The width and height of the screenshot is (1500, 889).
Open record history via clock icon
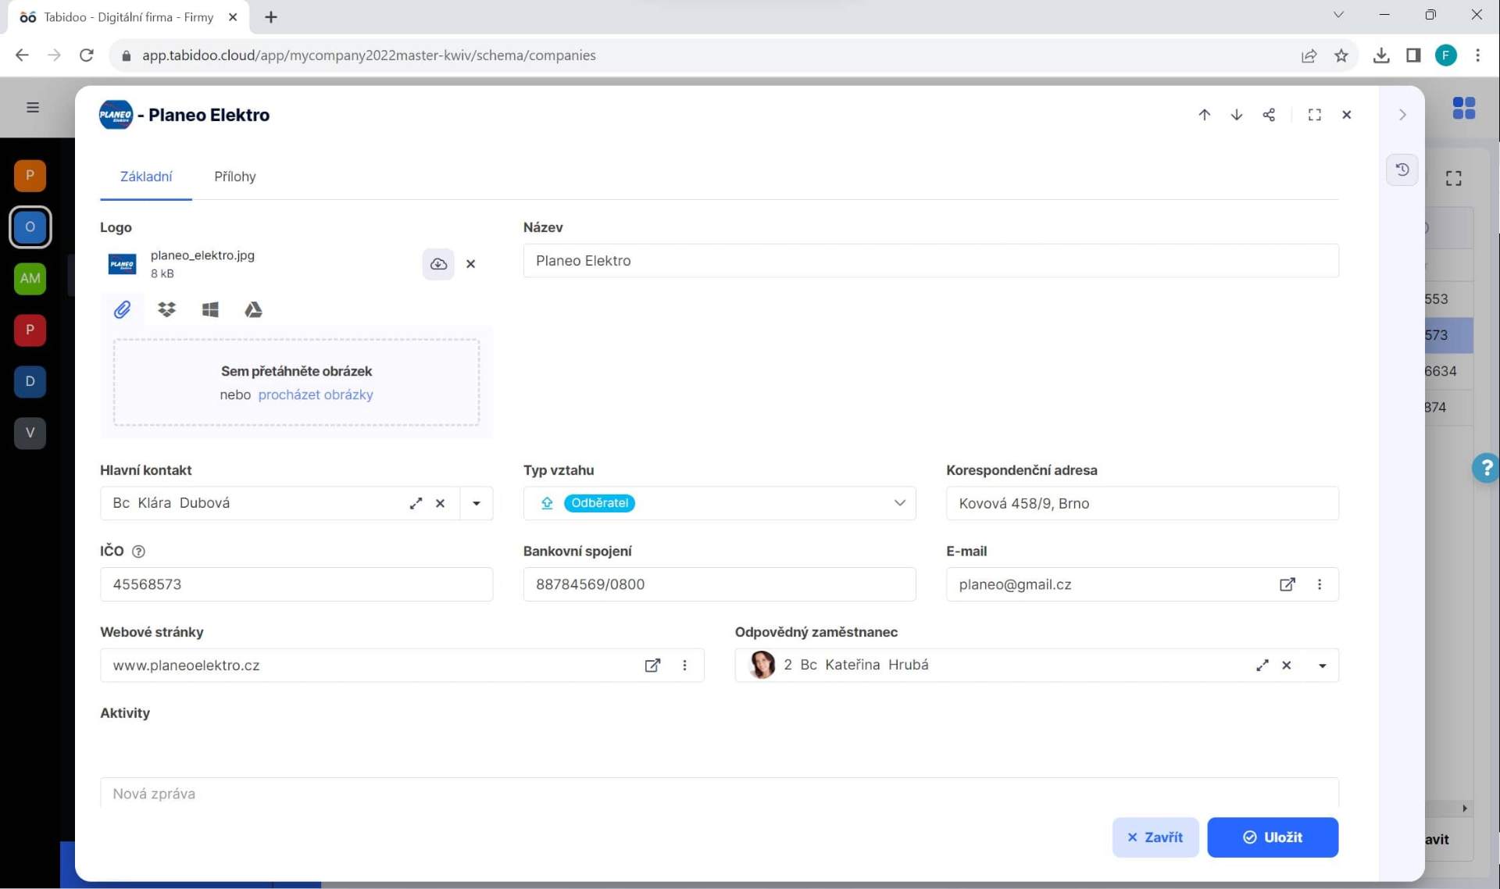(x=1402, y=169)
